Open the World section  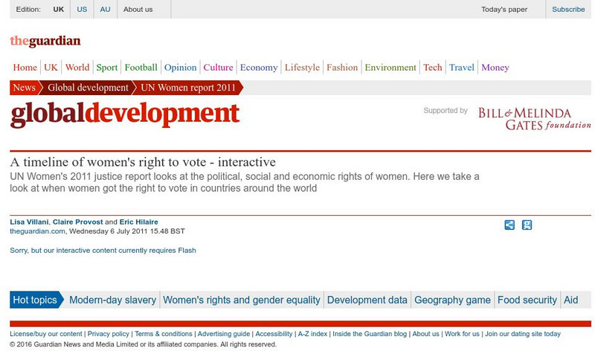point(77,68)
